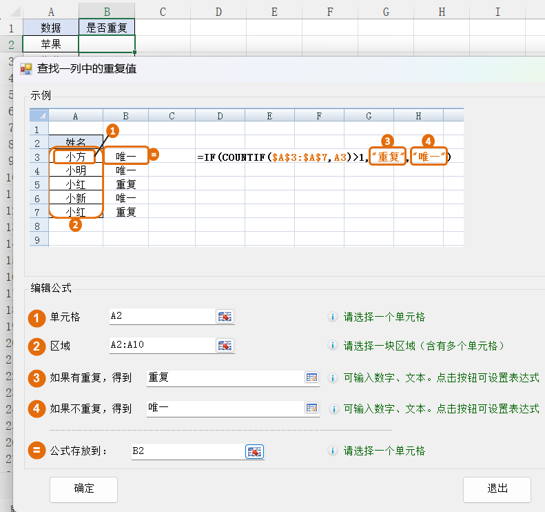Click info icon beside 区域 hint

[x=333, y=346]
